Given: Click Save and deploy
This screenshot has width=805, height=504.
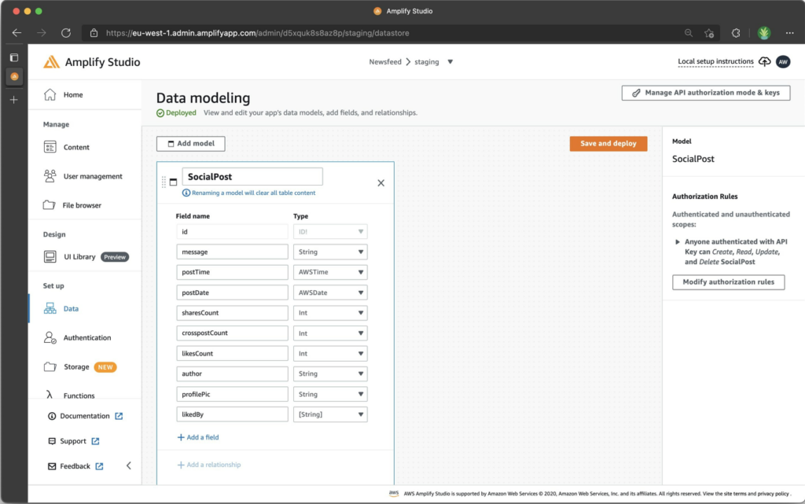Looking at the screenshot, I should [x=608, y=143].
